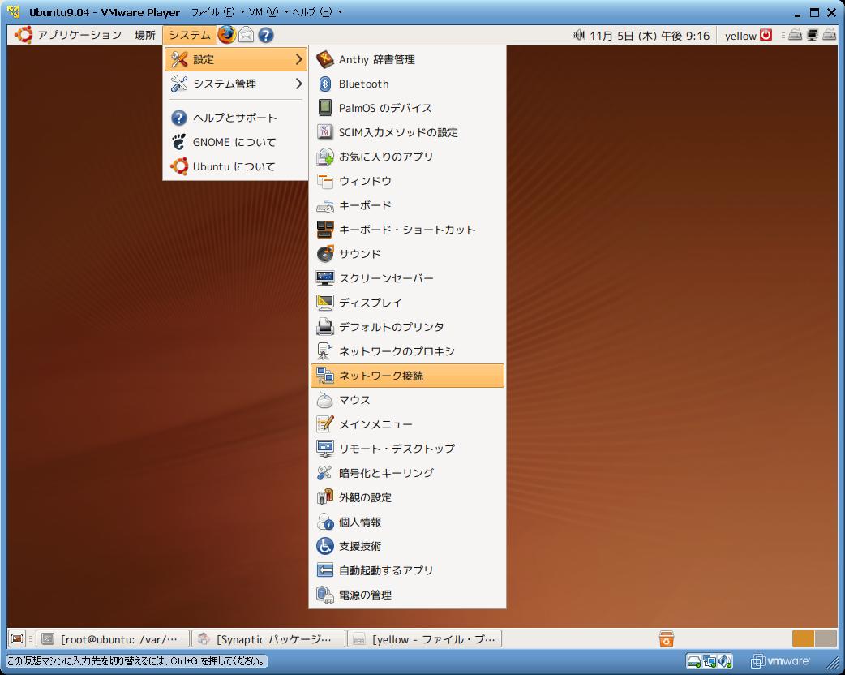
Task: Click the マウス mouse icon
Action: pos(325,400)
